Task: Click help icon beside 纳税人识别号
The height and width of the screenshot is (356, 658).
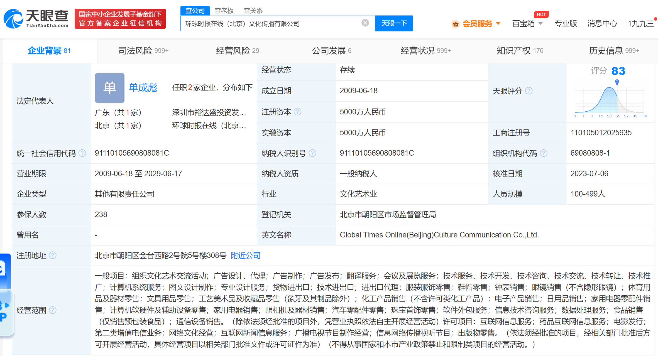Action: [312, 153]
